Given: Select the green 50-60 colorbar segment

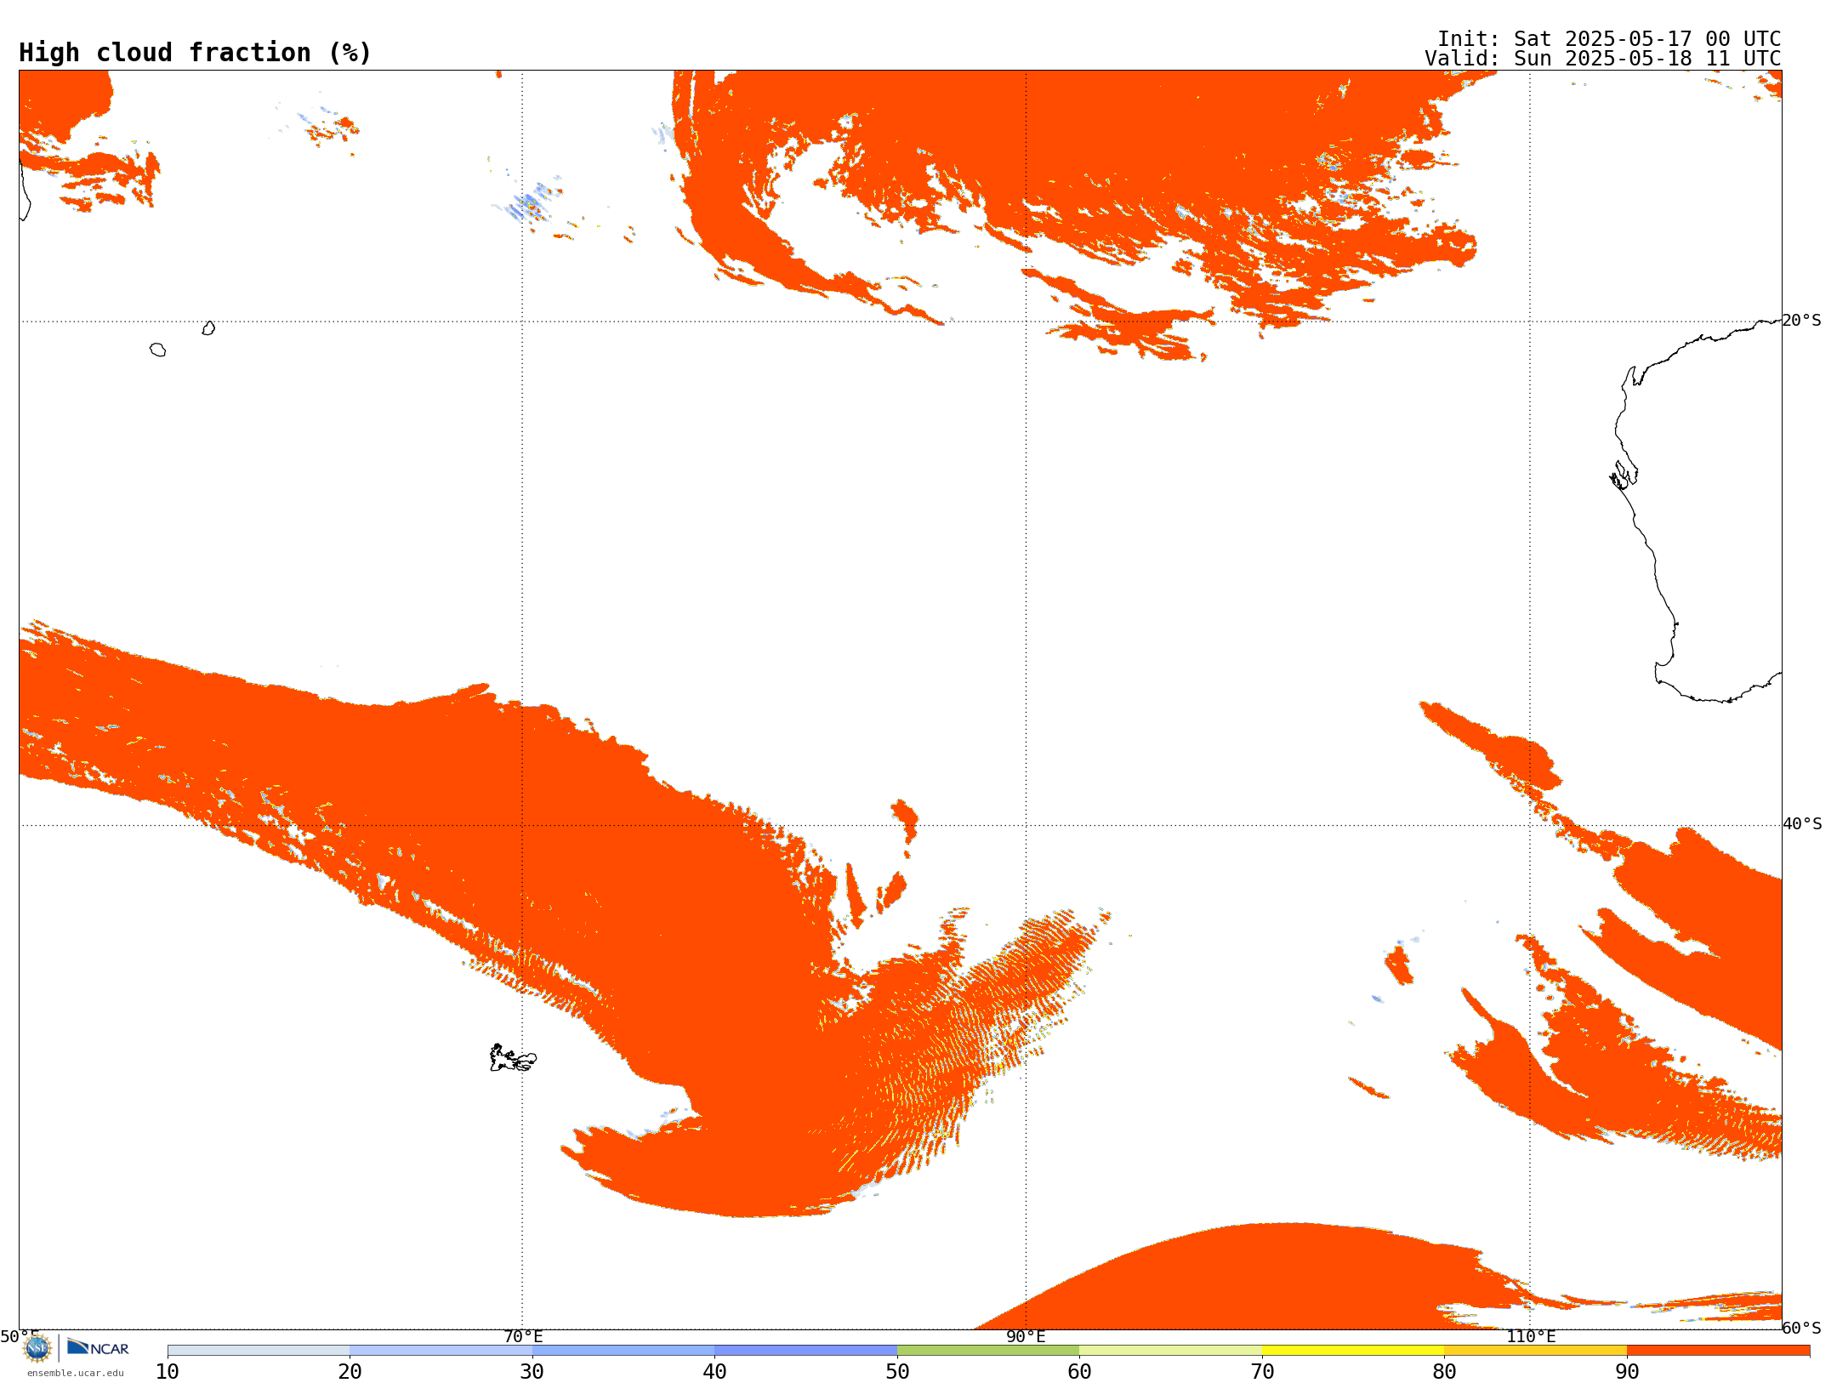Looking at the screenshot, I should pos(988,1351).
